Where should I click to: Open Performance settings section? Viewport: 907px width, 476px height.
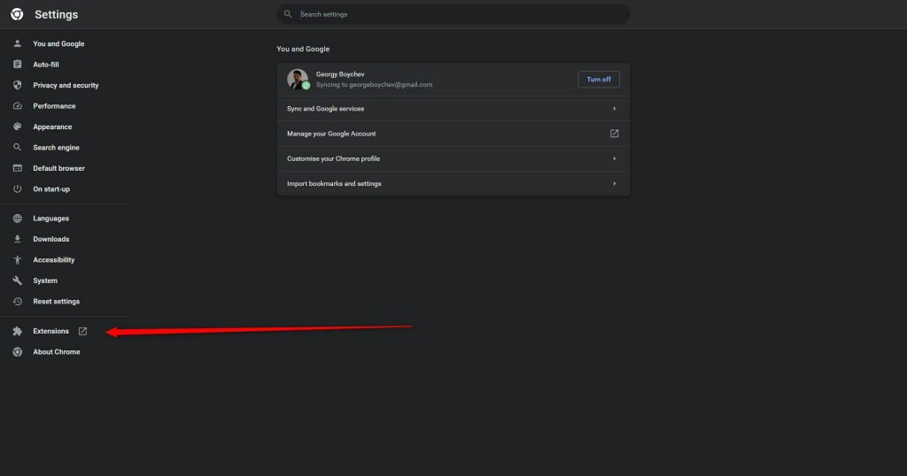tap(54, 105)
